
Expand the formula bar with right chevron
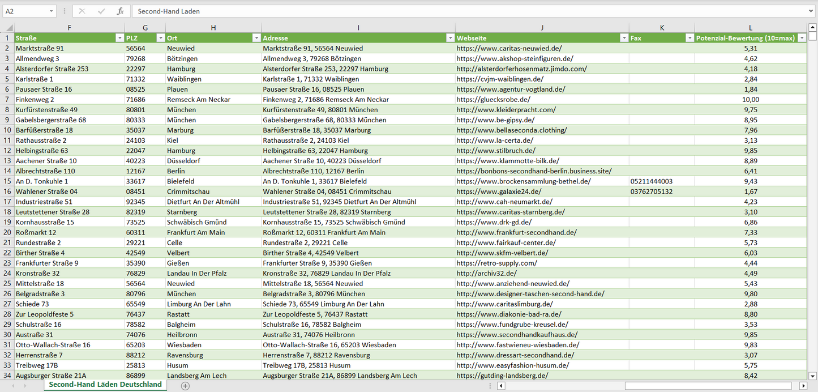click(x=812, y=11)
